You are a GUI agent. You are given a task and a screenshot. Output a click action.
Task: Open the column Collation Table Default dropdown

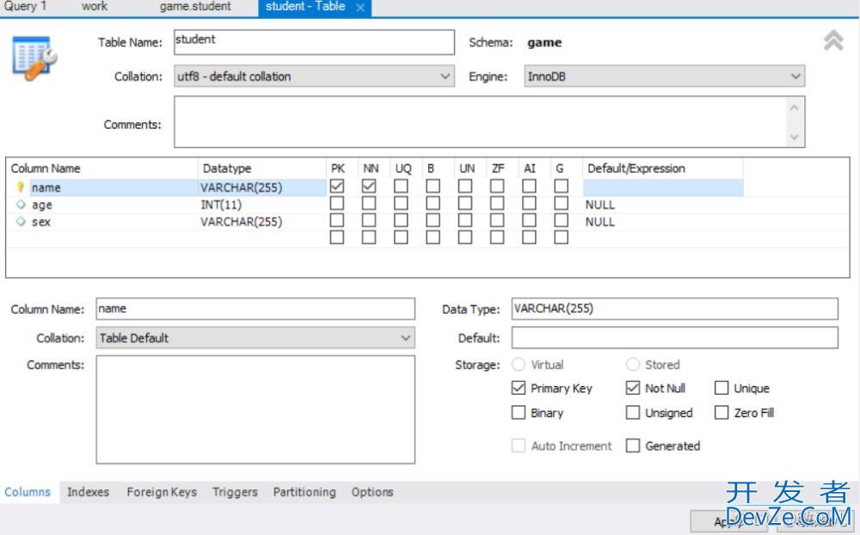255,337
